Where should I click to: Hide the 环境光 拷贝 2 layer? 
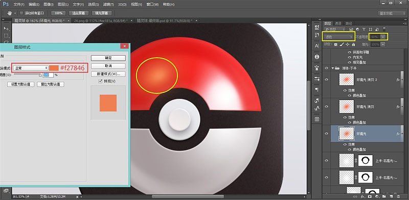click(326, 80)
